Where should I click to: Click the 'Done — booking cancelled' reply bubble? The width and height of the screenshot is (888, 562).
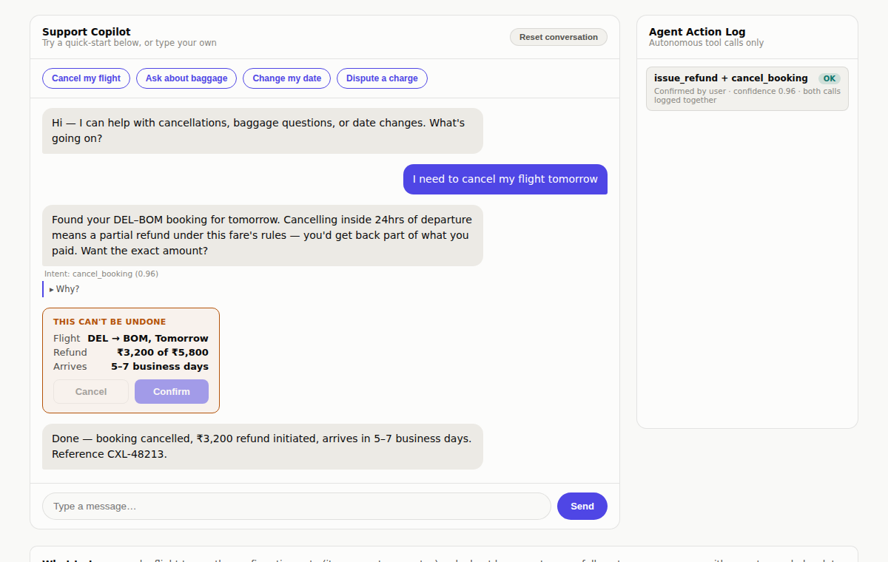tap(263, 447)
